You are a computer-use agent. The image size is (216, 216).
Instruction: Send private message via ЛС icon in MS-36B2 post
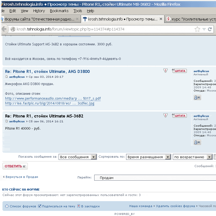coord(197,142)
